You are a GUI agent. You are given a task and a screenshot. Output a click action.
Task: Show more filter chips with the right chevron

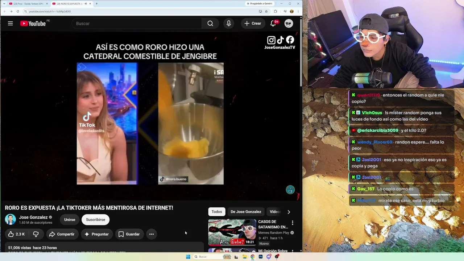(289, 212)
